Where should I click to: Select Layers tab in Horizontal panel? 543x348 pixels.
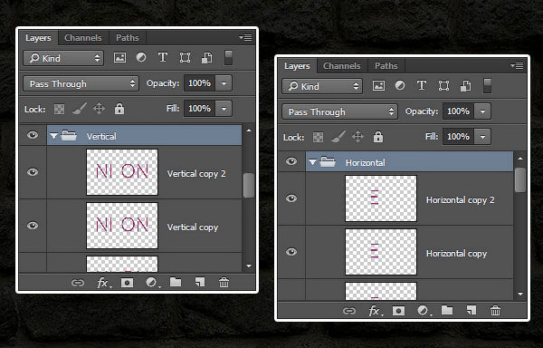coord(297,66)
